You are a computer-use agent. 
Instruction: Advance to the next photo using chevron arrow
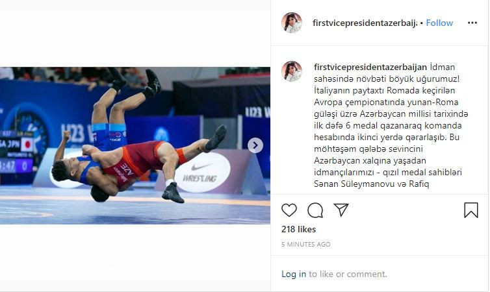tap(255, 145)
